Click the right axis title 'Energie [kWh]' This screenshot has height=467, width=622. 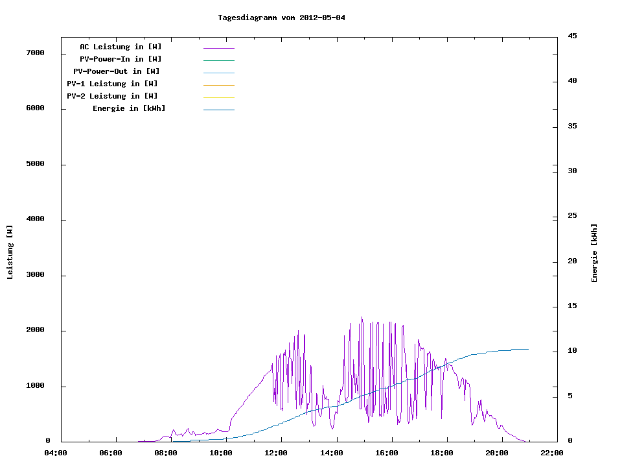[x=595, y=253]
